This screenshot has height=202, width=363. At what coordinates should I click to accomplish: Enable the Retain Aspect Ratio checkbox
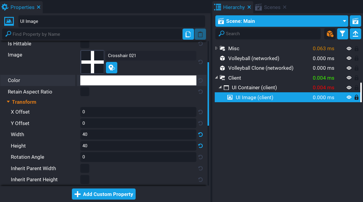point(85,92)
